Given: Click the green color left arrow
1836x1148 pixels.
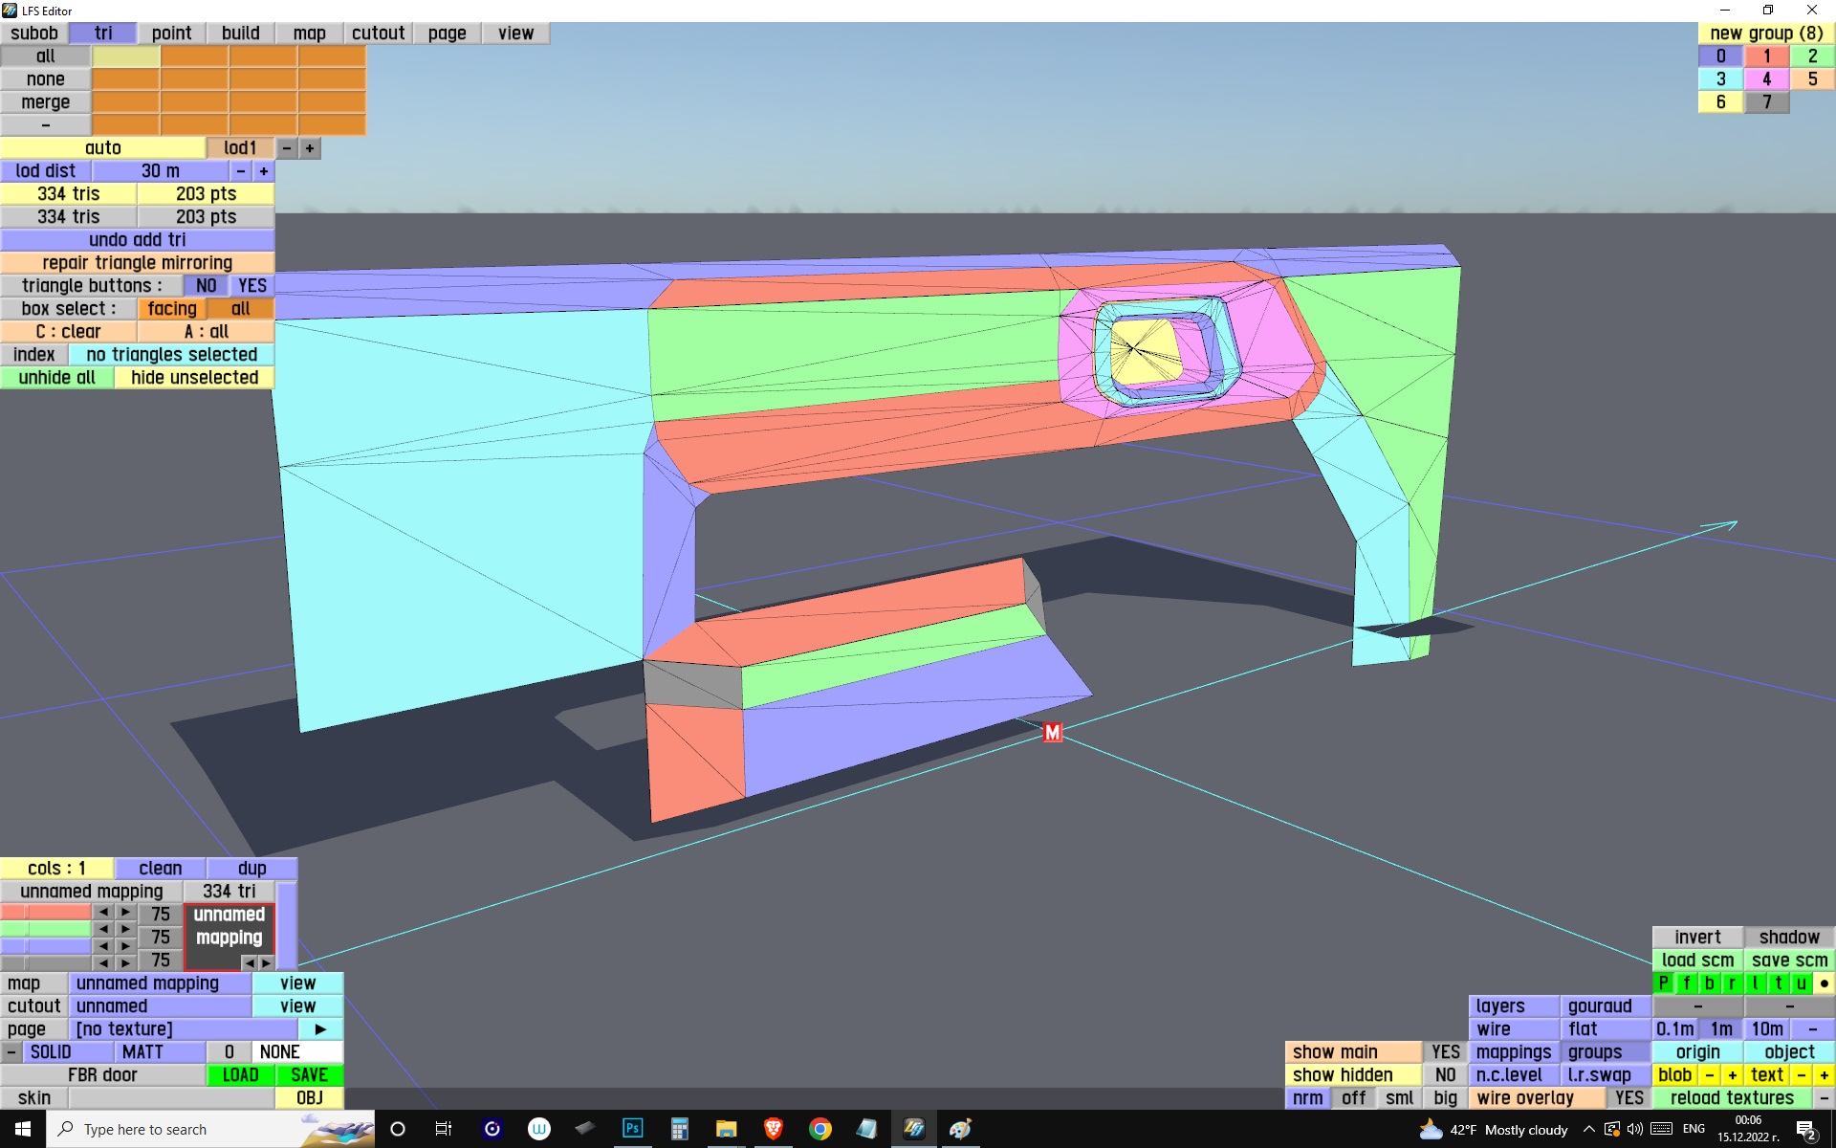Looking at the screenshot, I should tap(103, 929).
